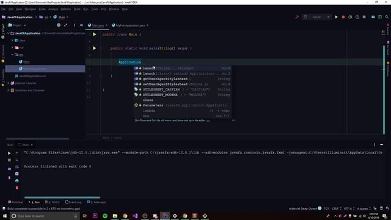Choose STYLESHEET_CASPIAN completion item
The image size is (391, 220).
coord(182,89)
